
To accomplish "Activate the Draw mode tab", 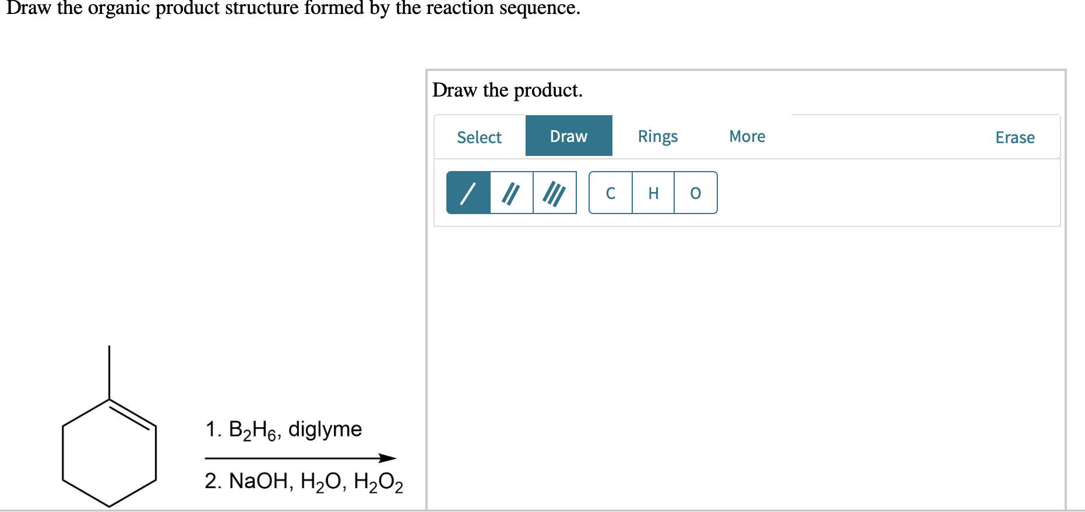I will click(569, 136).
